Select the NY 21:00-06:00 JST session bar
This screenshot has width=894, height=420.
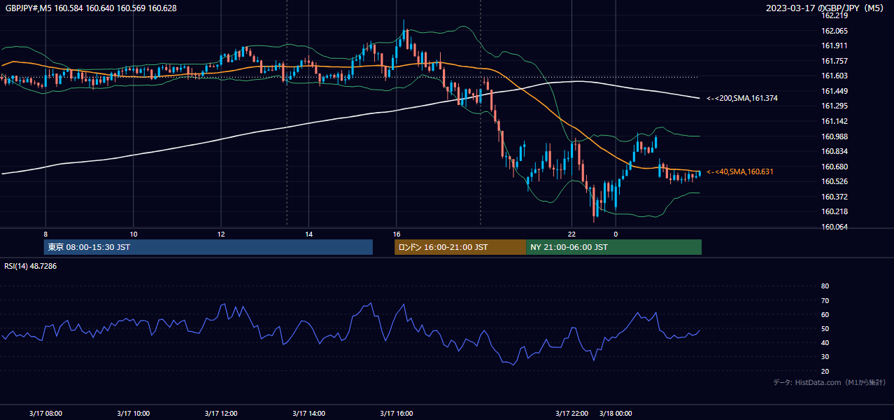coord(613,247)
